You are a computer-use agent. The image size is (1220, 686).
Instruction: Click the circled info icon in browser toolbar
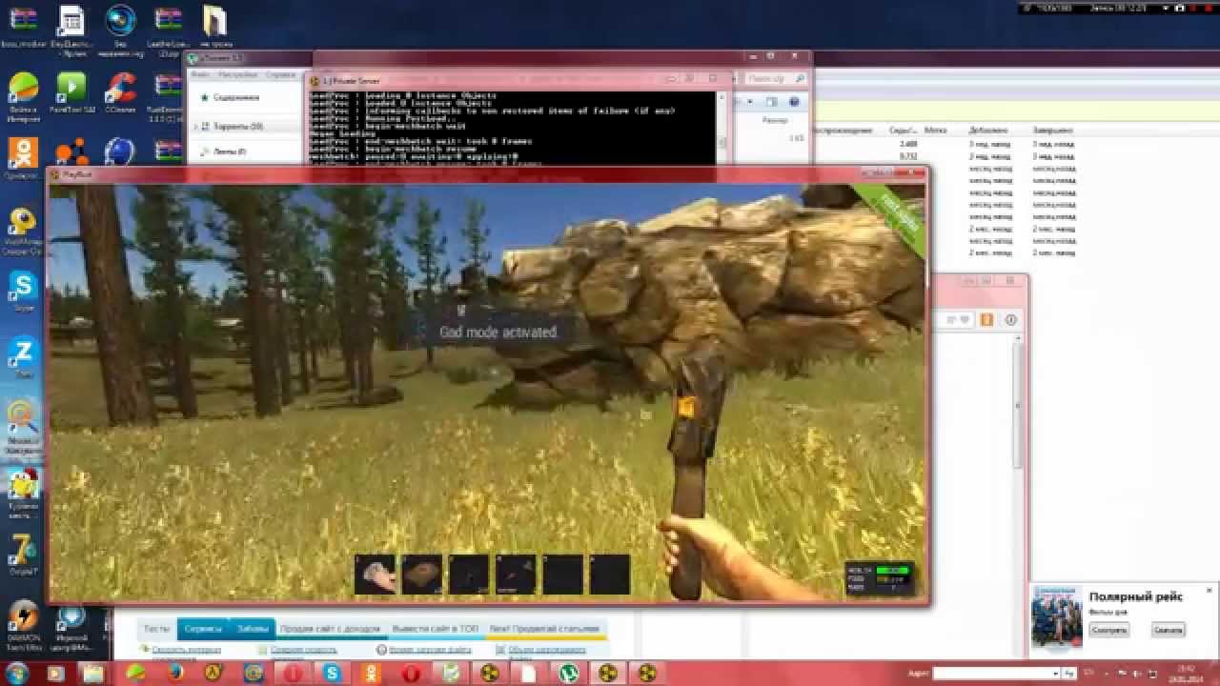(1011, 319)
